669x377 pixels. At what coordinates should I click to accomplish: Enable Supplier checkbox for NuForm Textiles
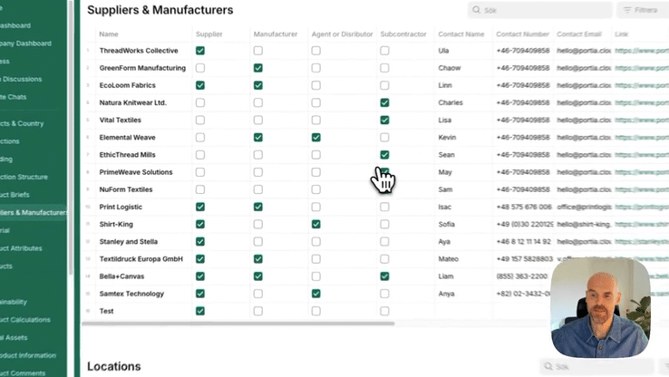point(200,189)
